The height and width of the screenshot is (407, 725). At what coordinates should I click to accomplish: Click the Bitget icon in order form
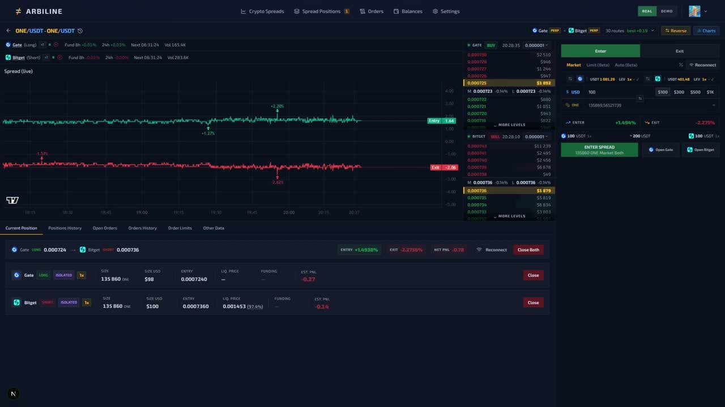click(x=658, y=79)
